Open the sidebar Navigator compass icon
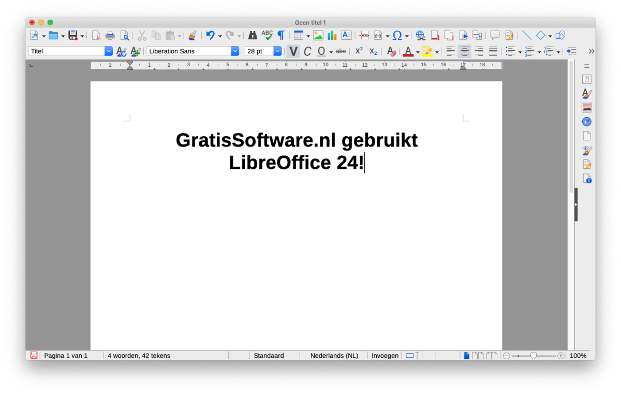 point(586,122)
